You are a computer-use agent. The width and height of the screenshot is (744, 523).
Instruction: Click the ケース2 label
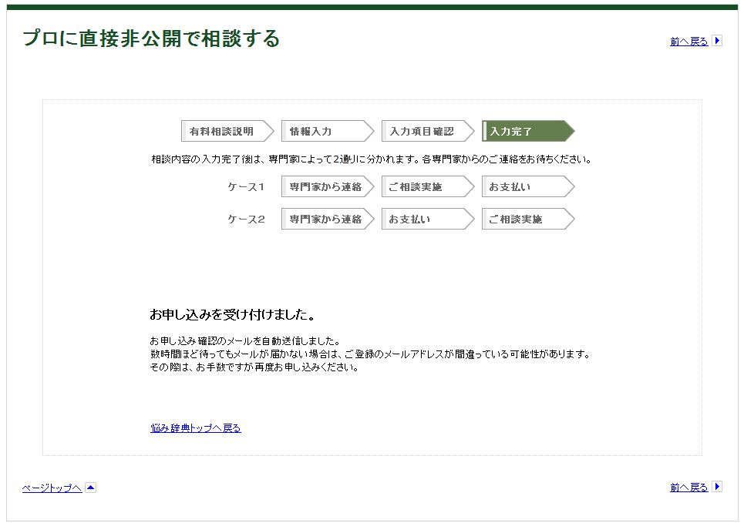click(x=246, y=219)
